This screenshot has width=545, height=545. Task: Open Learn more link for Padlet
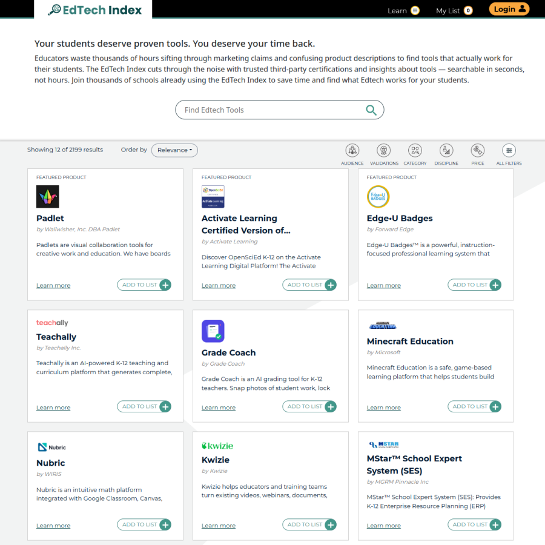pyautogui.click(x=53, y=285)
